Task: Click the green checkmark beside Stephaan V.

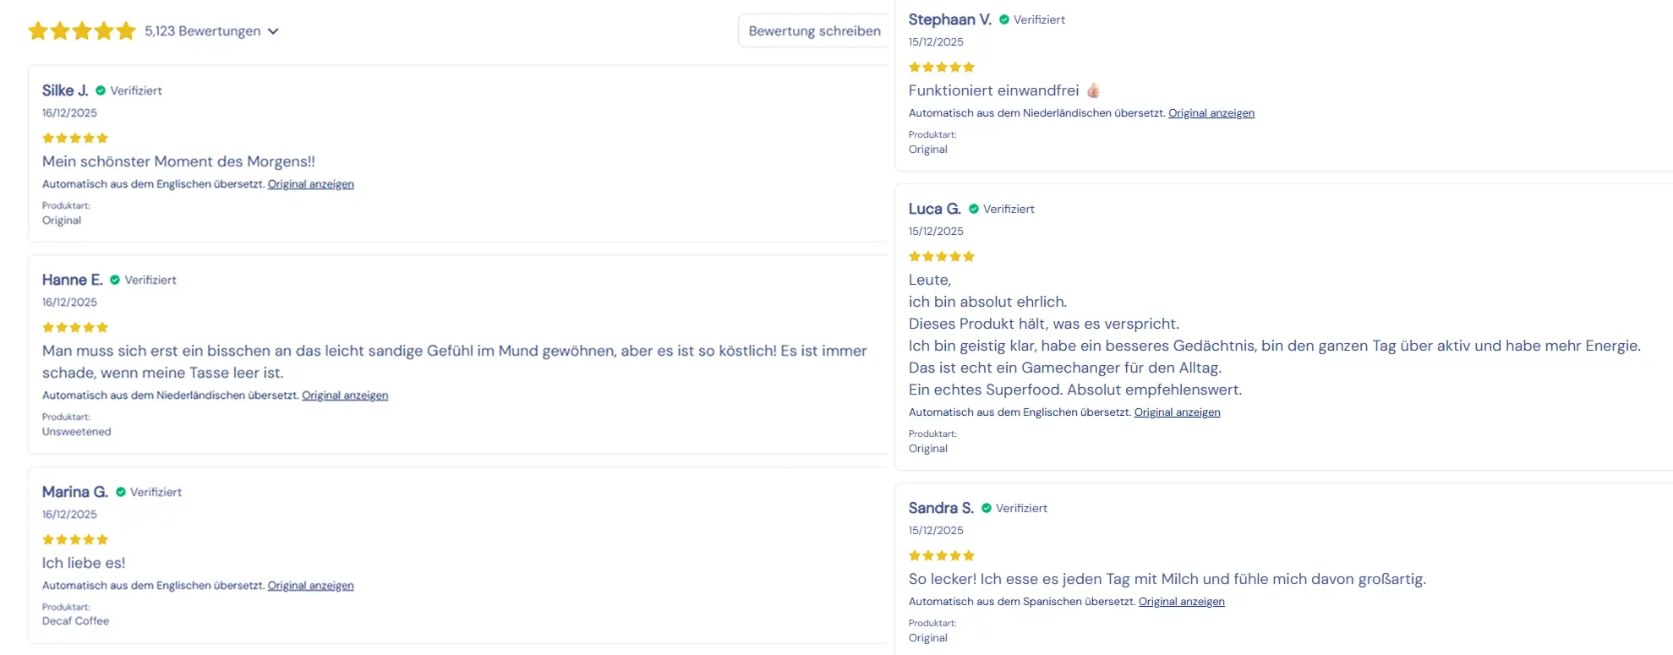Action: point(1003,19)
